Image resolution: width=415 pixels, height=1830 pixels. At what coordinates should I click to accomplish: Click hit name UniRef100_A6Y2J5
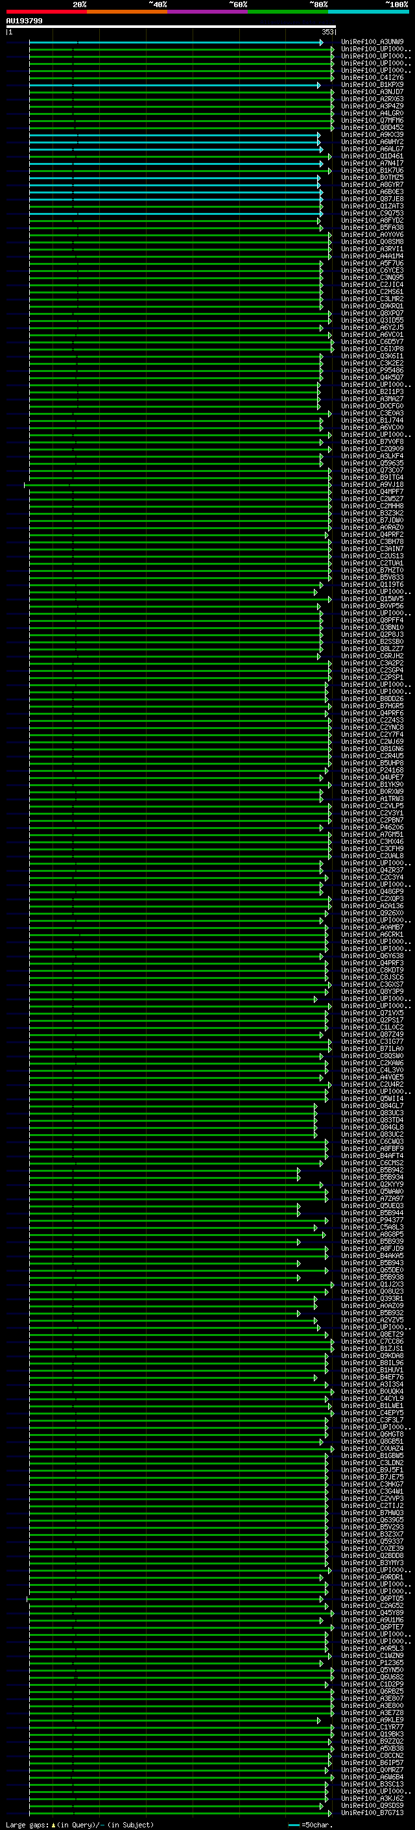372,327
